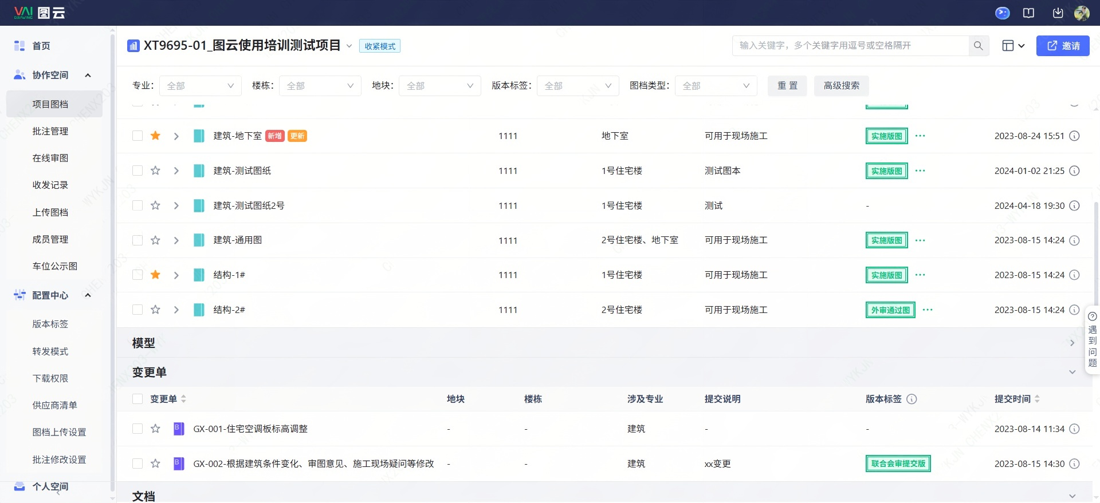Viewport: 1100px width, 503px height.
Task: Select checkbox for 结构-1# row
Action: click(137, 275)
